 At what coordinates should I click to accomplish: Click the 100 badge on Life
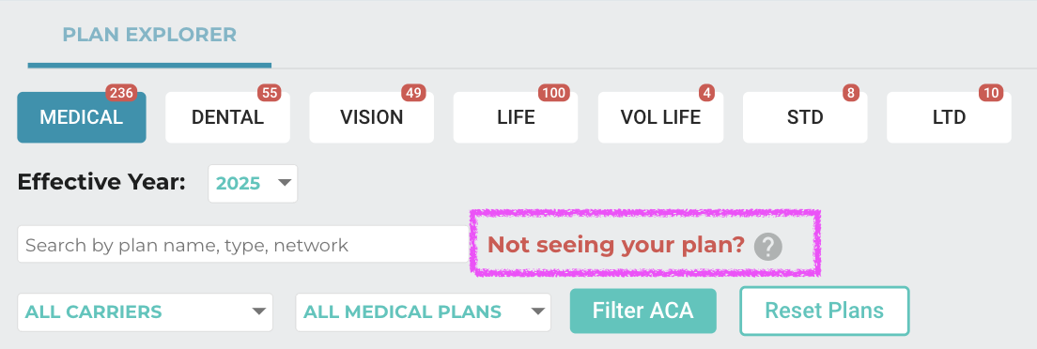click(x=554, y=93)
